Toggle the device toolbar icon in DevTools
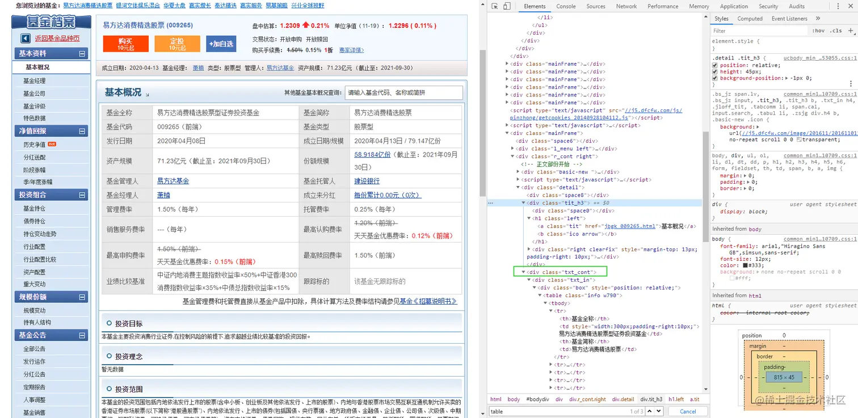The width and height of the screenshot is (858, 418). [x=507, y=6]
